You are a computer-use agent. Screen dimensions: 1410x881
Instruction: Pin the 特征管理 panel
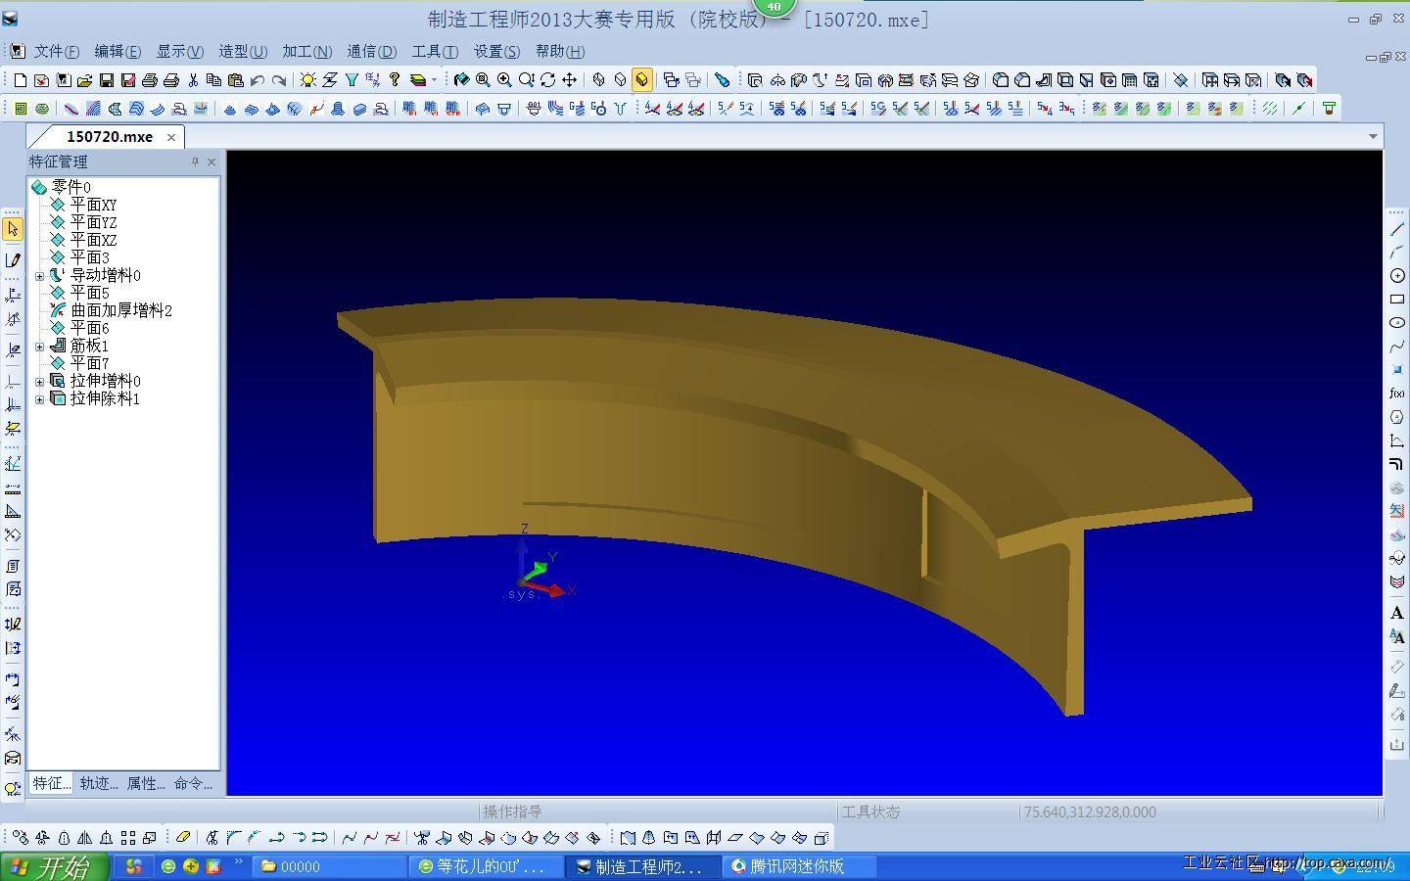click(x=195, y=162)
